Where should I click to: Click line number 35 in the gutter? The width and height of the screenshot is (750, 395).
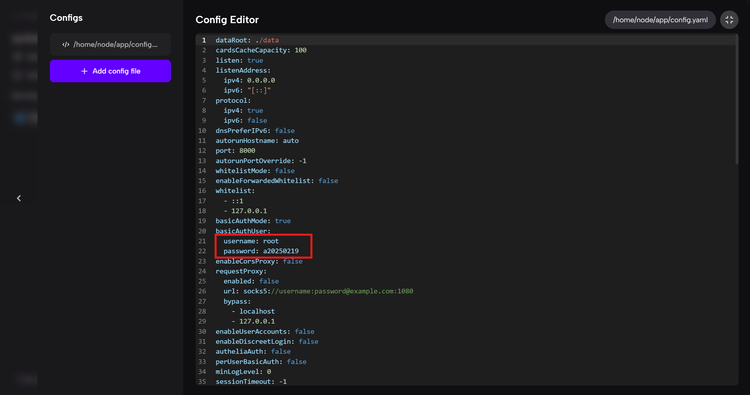point(202,382)
